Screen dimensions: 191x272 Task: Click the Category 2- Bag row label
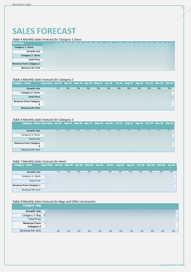click(31, 215)
